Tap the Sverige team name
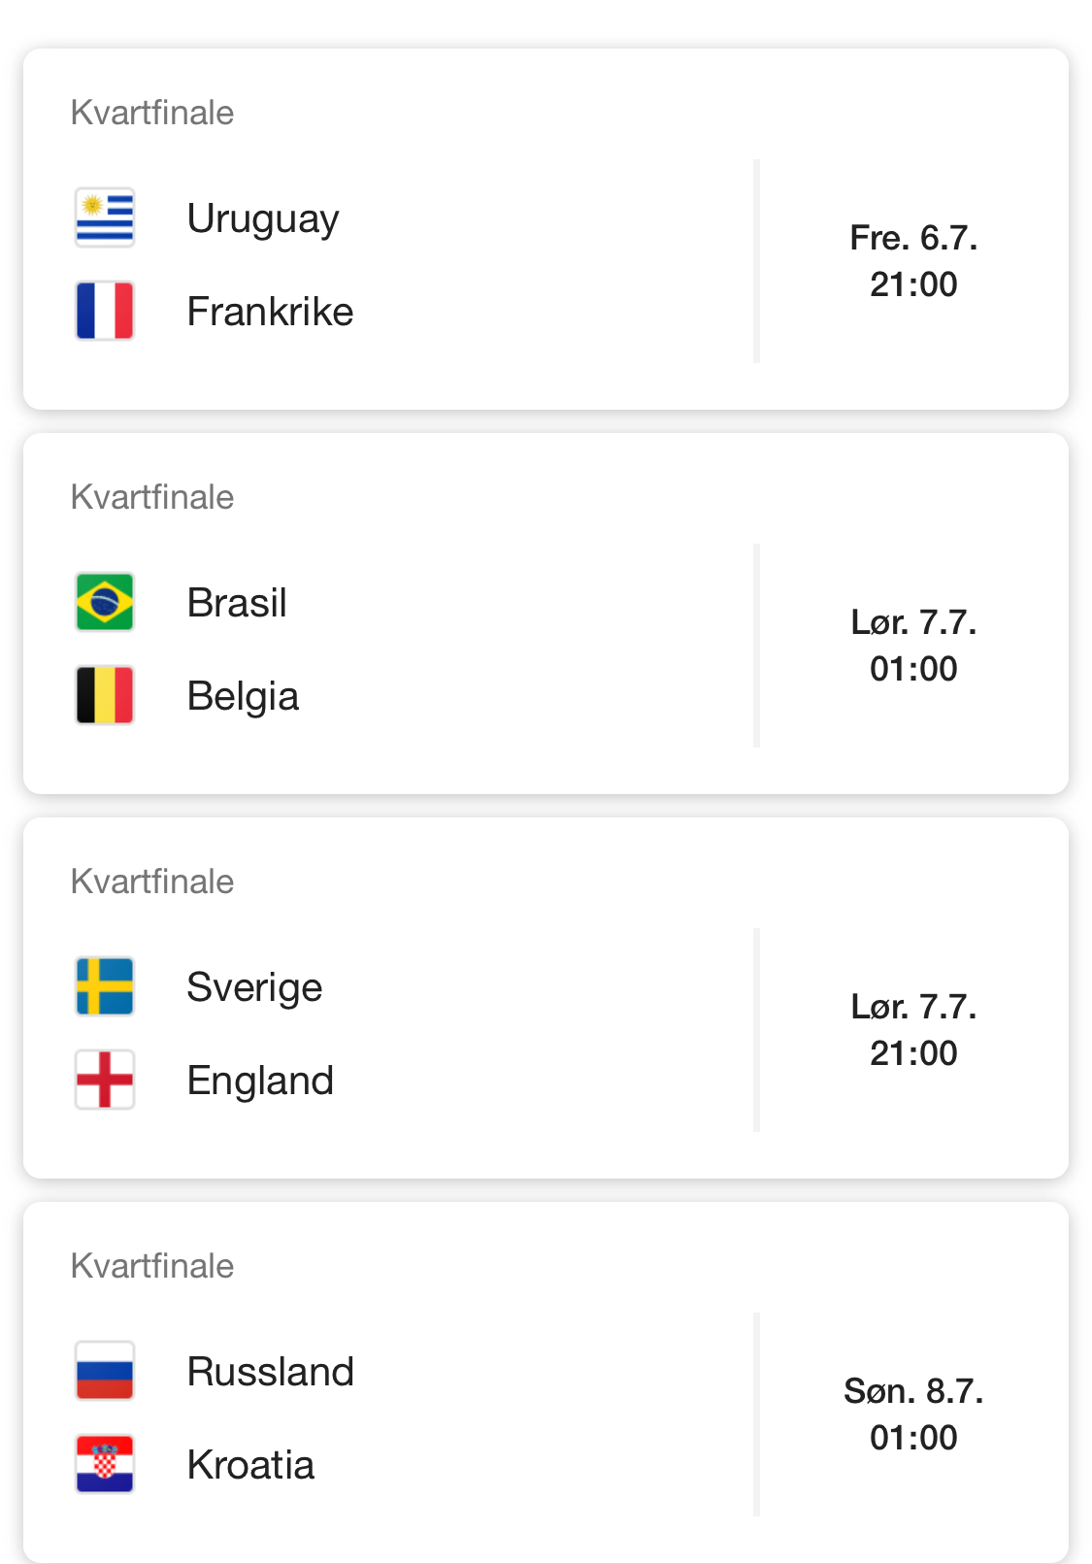 coord(254,988)
